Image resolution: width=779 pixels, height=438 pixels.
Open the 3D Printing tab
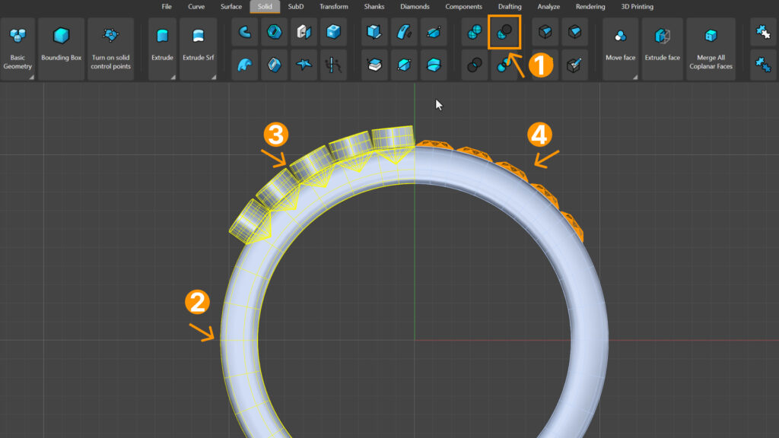637,6
